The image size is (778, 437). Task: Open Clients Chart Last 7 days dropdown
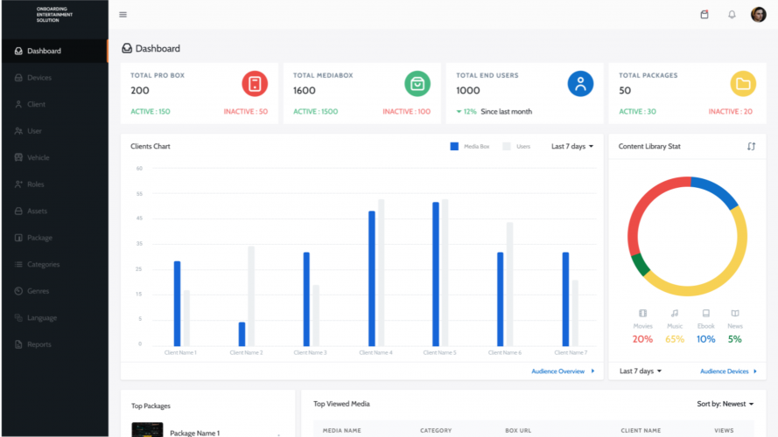(x=572, y=147)
